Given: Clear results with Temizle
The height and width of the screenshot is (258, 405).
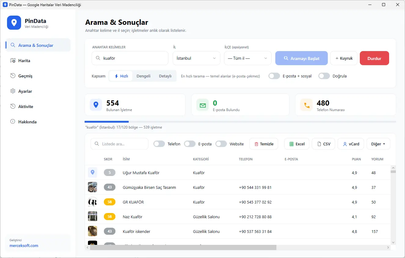Looking at the screenshot, I should click(x=264, y=144).
